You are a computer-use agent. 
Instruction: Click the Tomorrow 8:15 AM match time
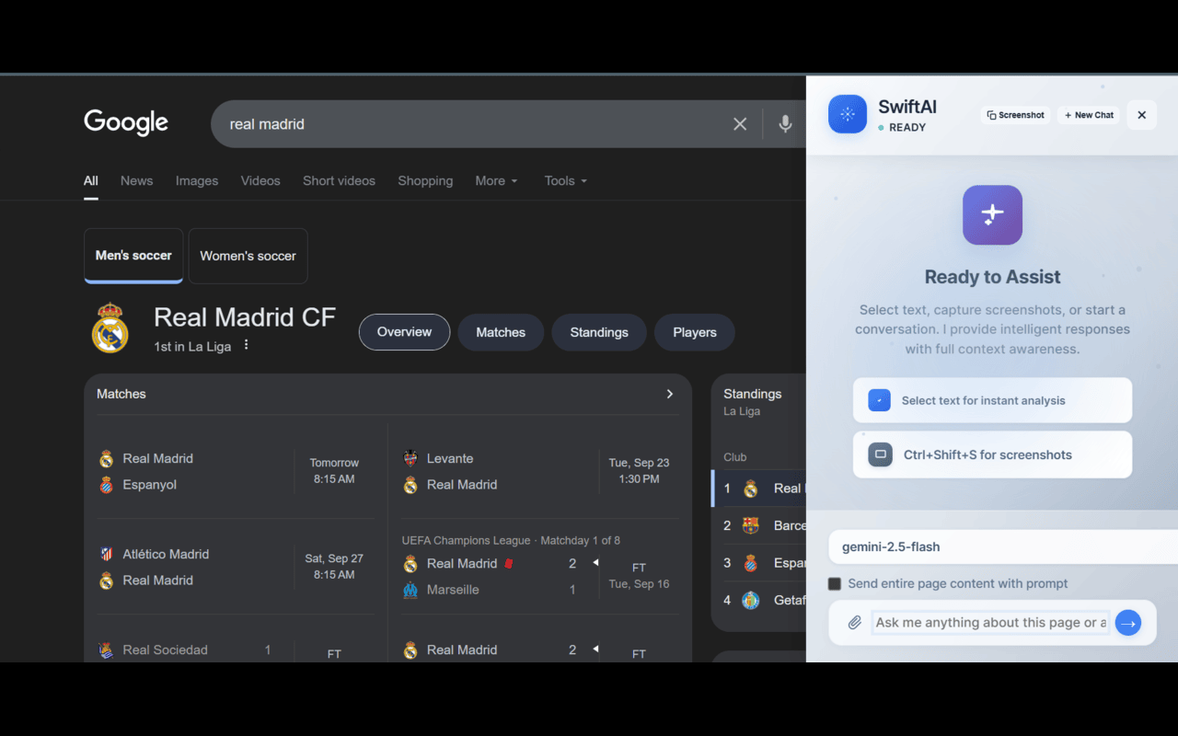point(334,471)
